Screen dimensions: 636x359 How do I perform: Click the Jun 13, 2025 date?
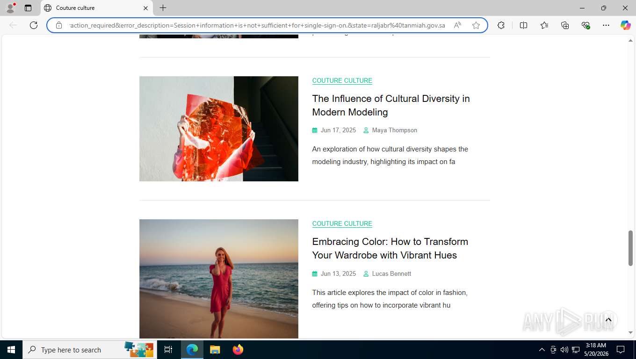click(x=338, y=273)
